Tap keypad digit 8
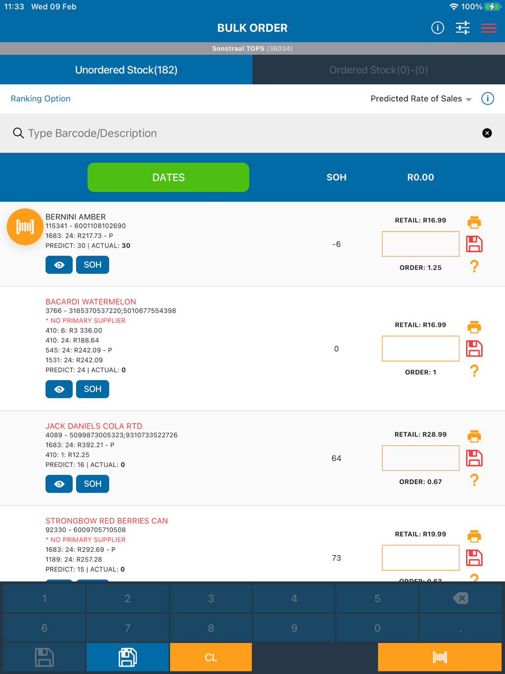Image resolution: width=505 pixels, height=674 pixels. click(211, 628)
